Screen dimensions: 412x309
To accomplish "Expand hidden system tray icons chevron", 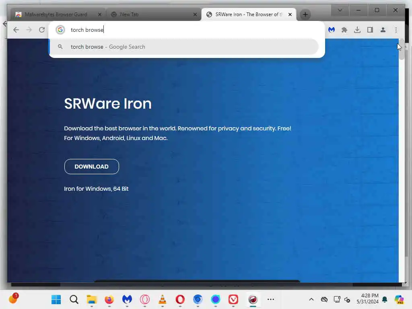I will click(311, 299).
